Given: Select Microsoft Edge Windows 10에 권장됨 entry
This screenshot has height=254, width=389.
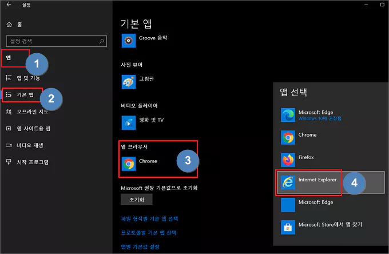Looking at the screenshot, I should (x=331, y=115).
